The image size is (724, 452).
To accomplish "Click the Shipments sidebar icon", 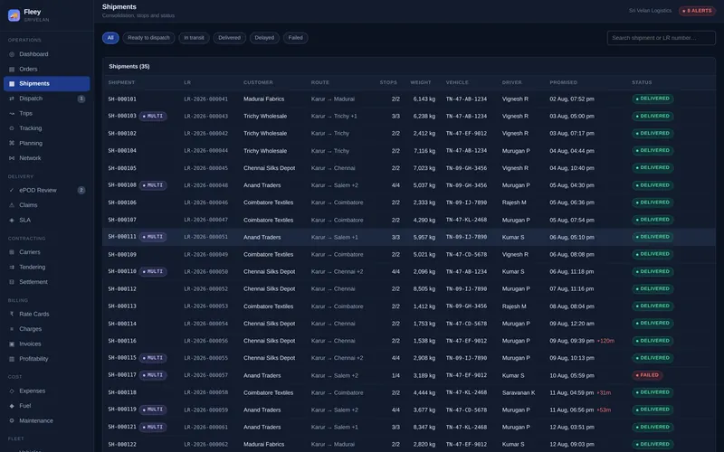I will (x=12, y=84).
